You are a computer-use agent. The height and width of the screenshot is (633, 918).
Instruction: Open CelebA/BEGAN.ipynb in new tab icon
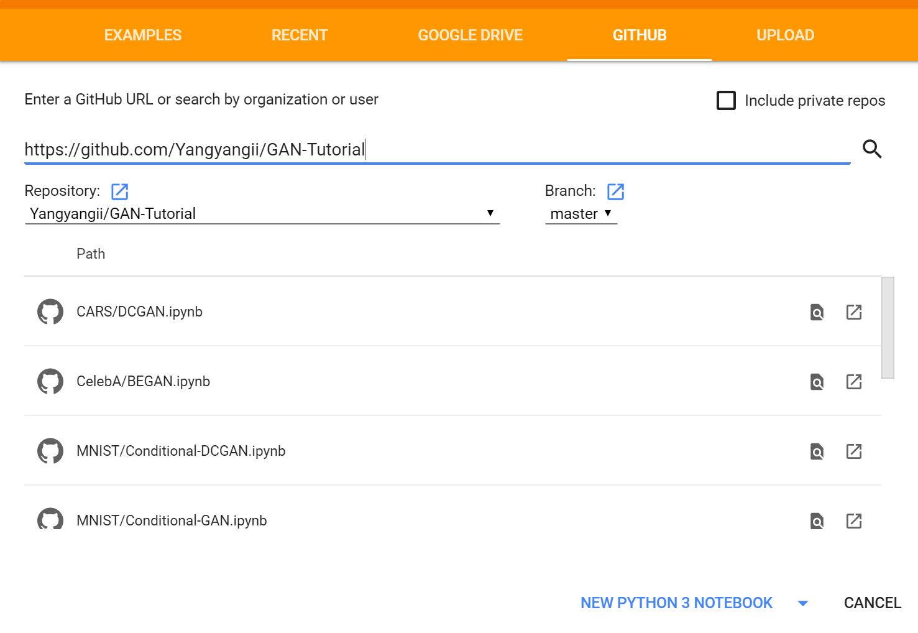point(854,382)
